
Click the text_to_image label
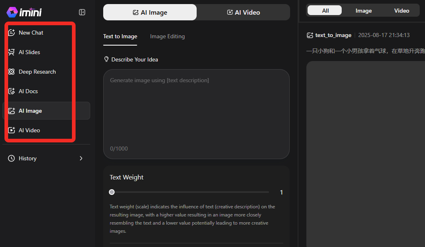(333, 35)
